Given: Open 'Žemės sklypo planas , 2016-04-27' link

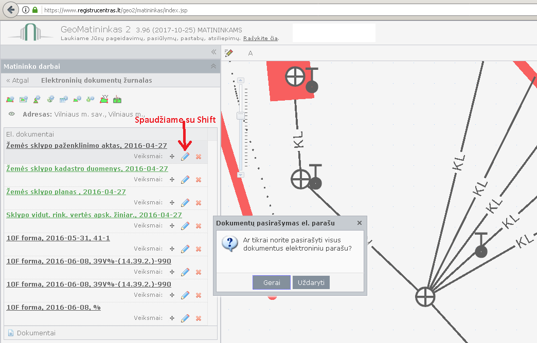Looking at the screenshot, I should click(66, 192).
